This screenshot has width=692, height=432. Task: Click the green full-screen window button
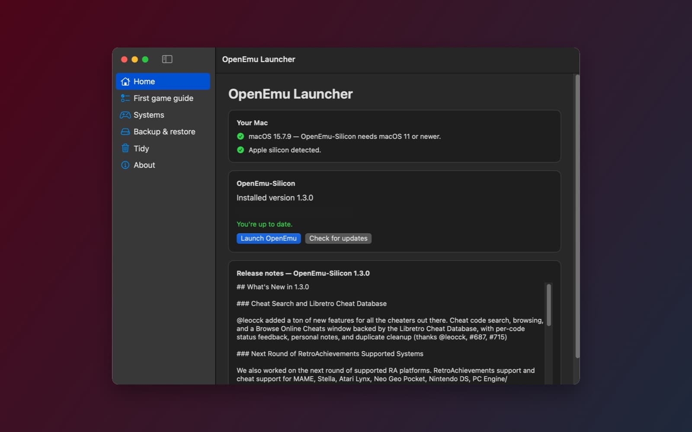click(145, 60)
